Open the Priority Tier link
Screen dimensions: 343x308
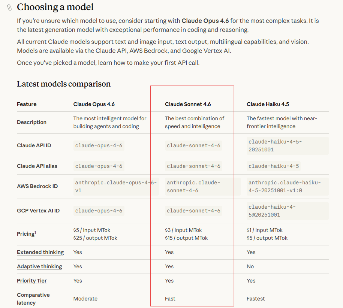click(x=32, y=281)
